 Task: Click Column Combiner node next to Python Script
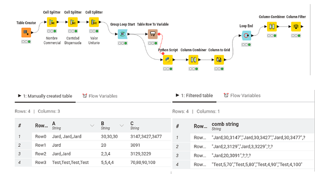click(194, 60)
